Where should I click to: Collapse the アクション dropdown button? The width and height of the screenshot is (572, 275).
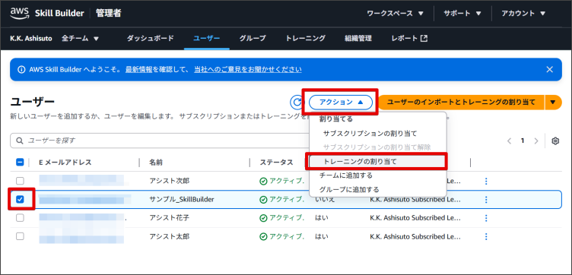(x=341, y=103)
